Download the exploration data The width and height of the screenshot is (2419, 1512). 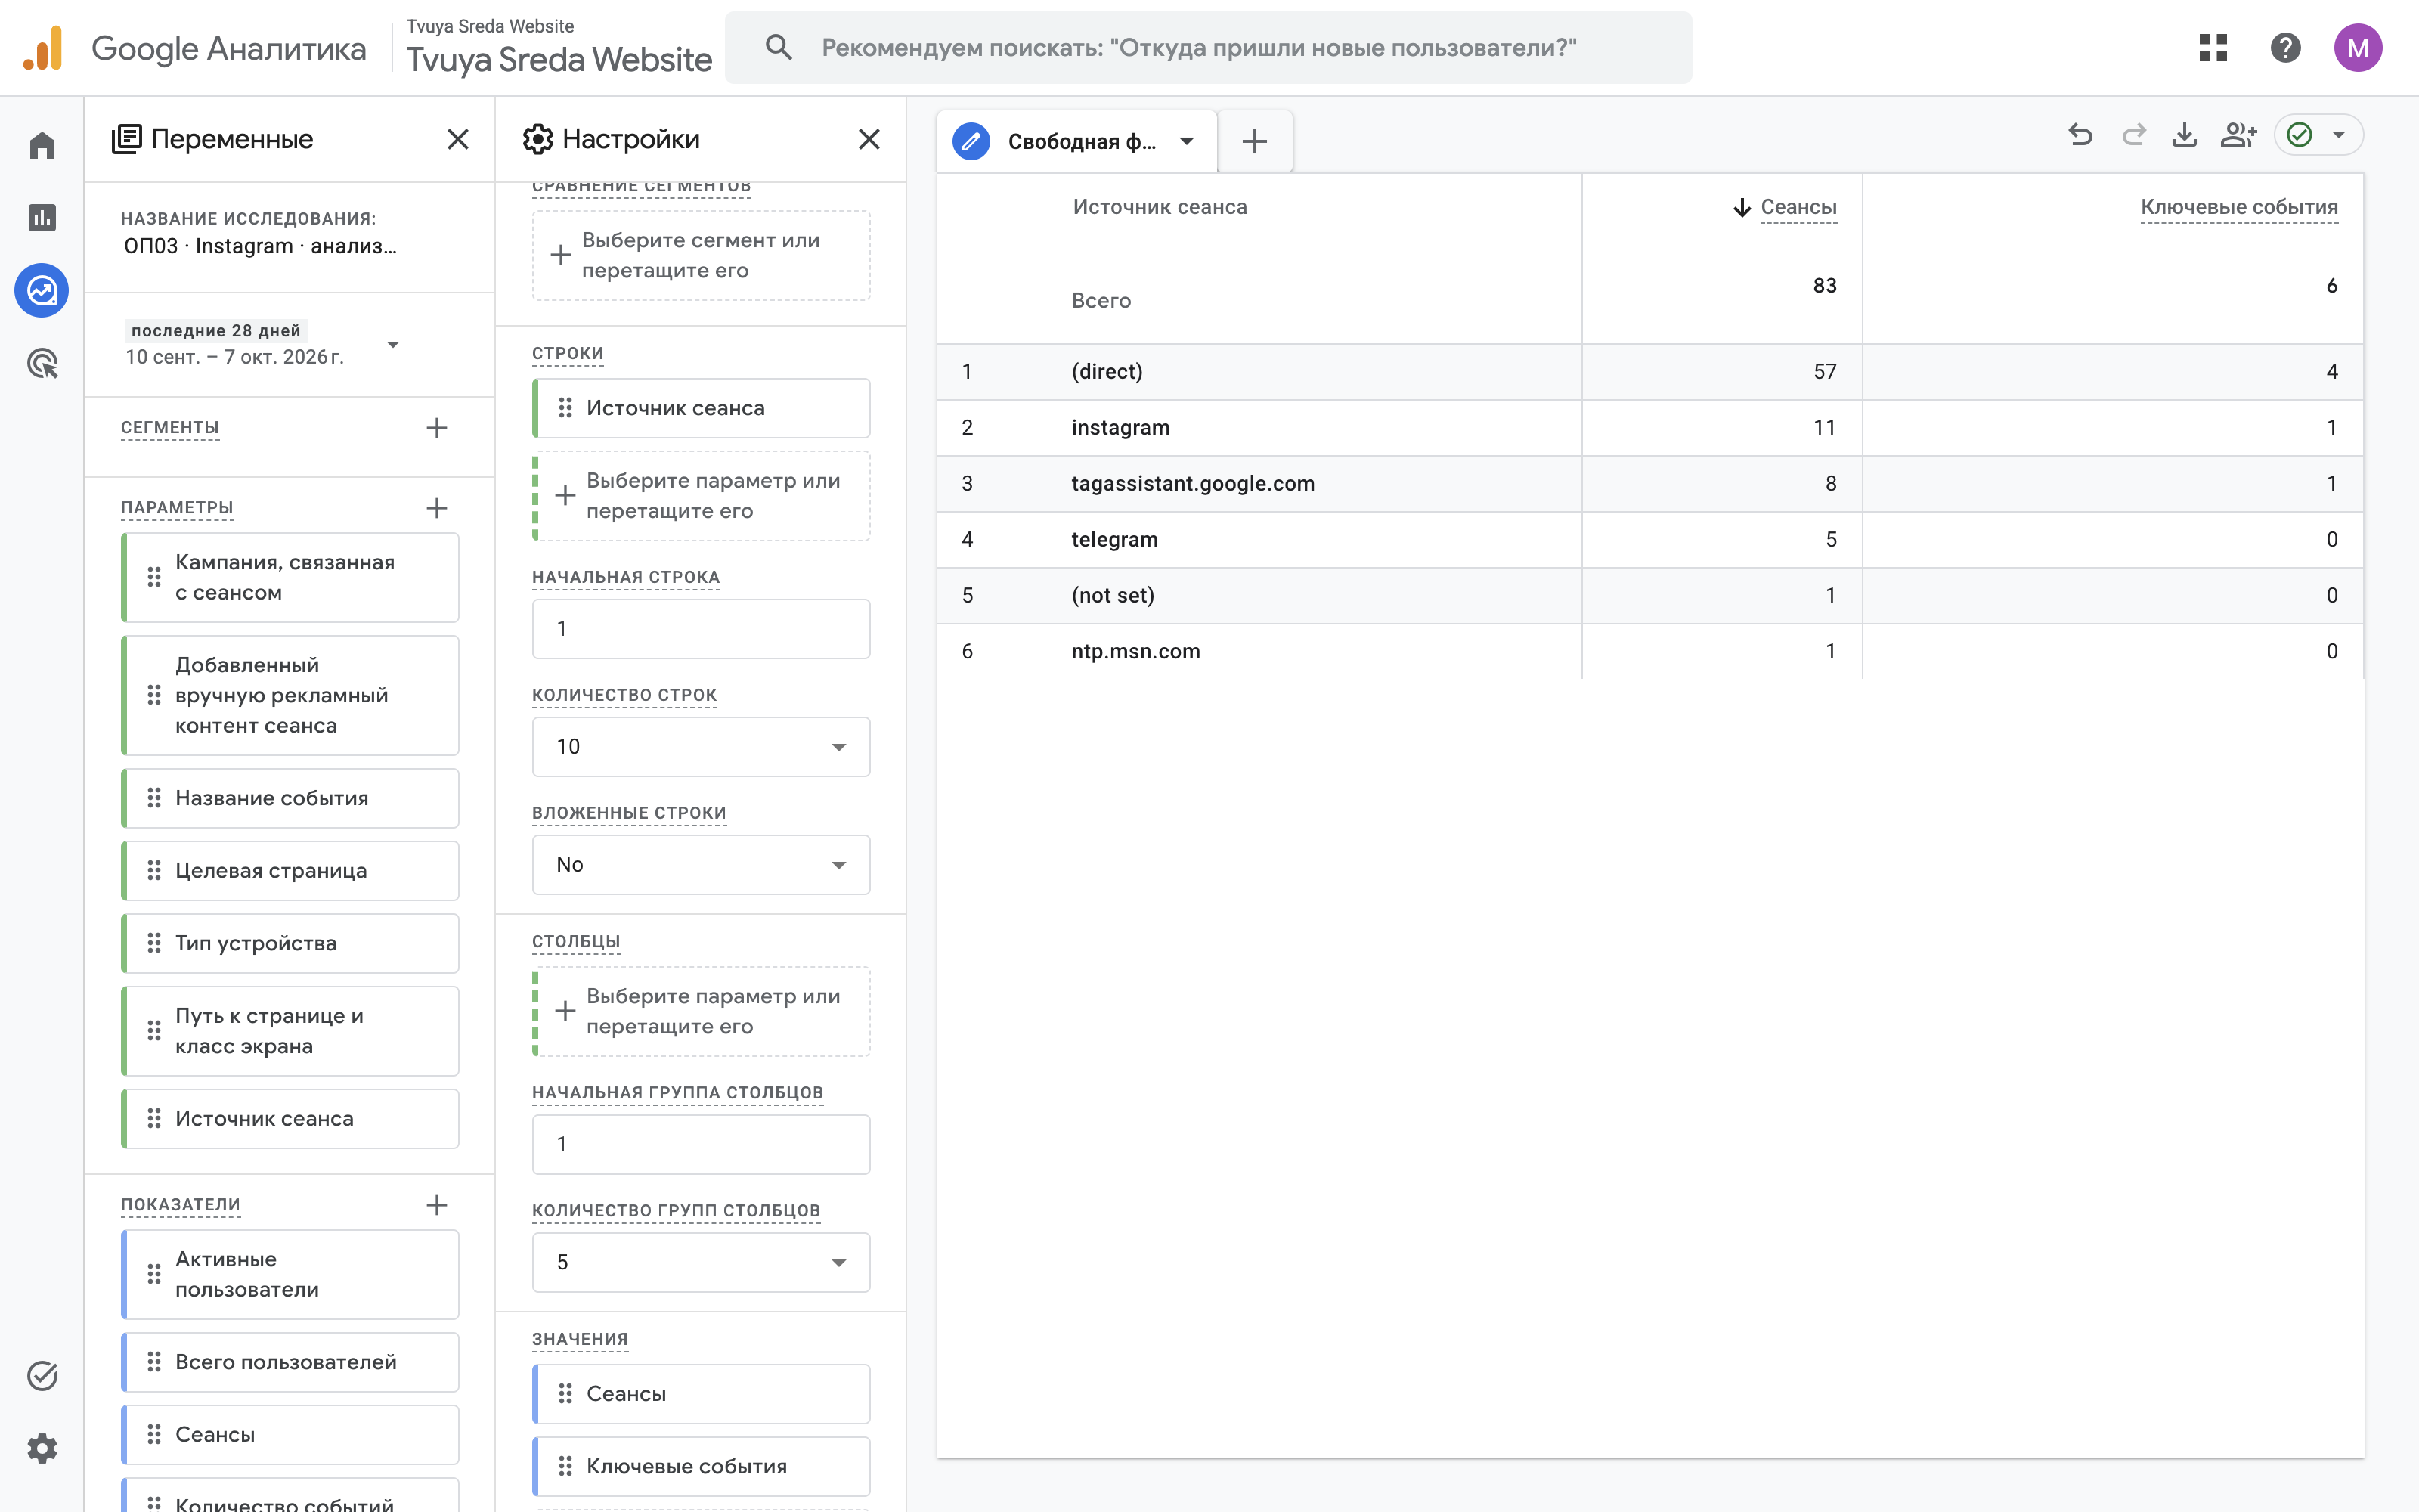(2185, 135)
